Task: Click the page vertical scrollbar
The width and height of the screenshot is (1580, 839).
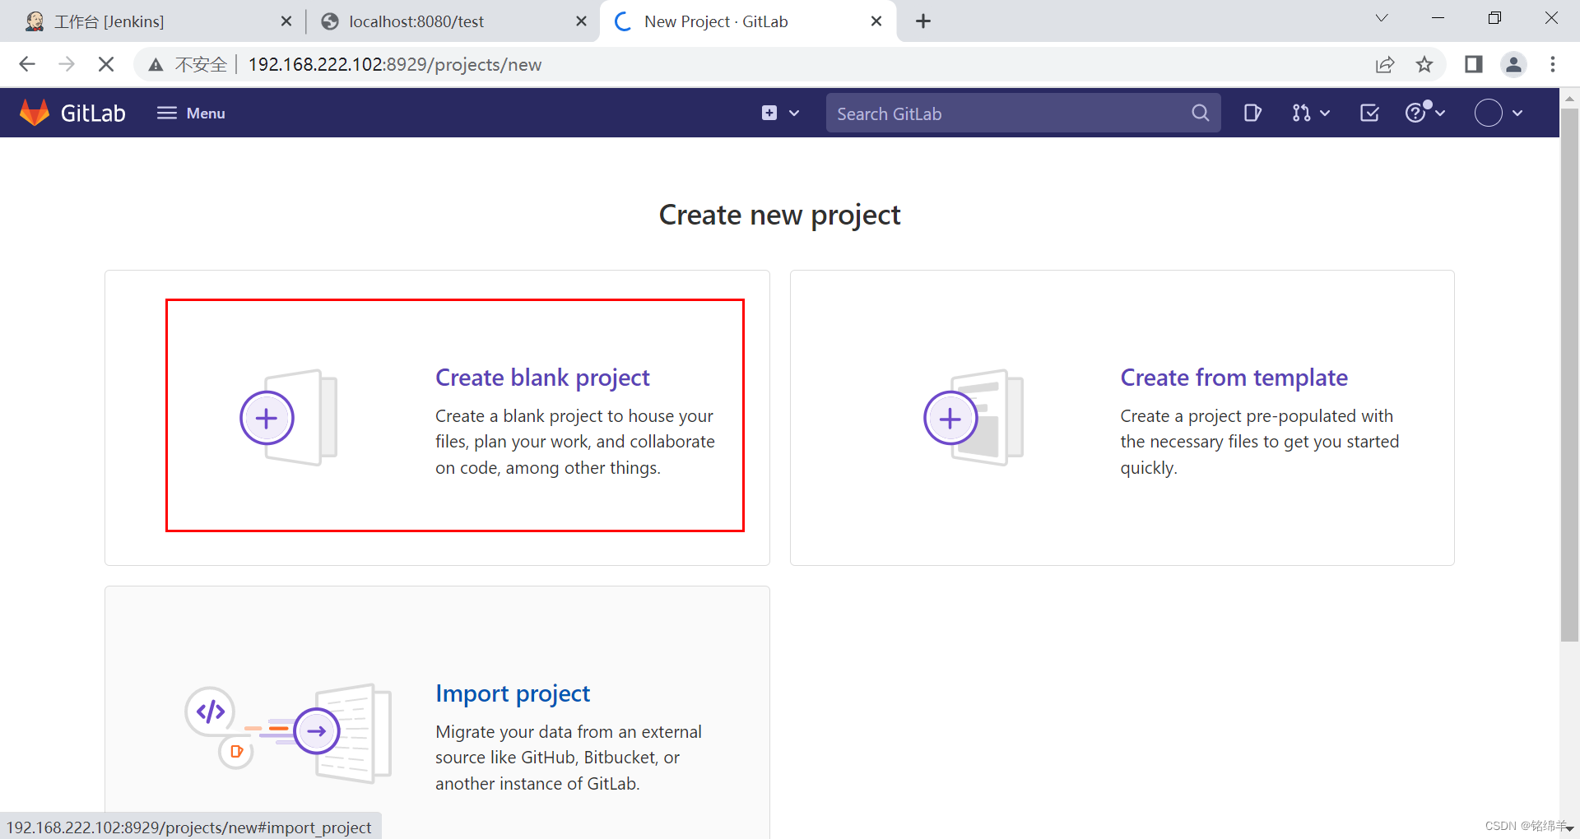Action: (x=1569, y=374)
